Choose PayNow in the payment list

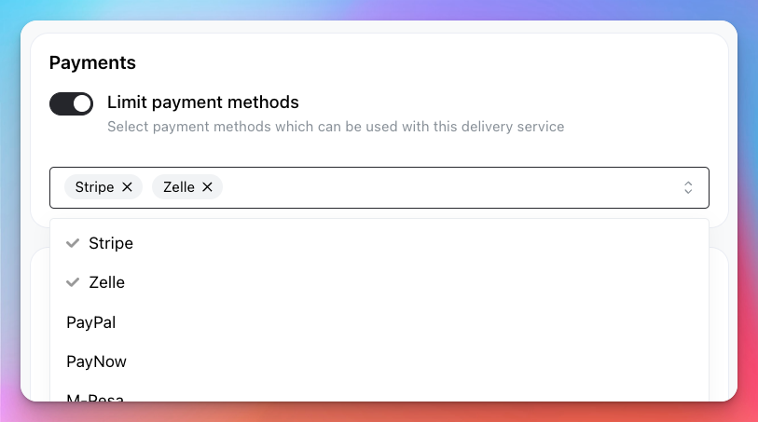point(379,361)
